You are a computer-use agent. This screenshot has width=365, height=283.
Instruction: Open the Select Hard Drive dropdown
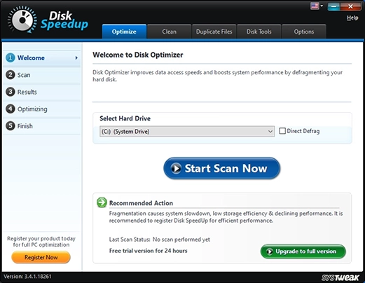pyautogui.click(x=187, y=132)
